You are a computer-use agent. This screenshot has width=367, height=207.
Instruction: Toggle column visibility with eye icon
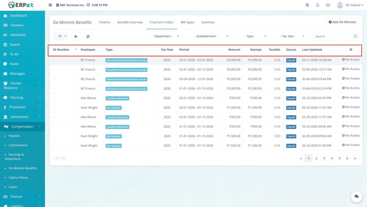pyautogui.click(x=76, y=36)
